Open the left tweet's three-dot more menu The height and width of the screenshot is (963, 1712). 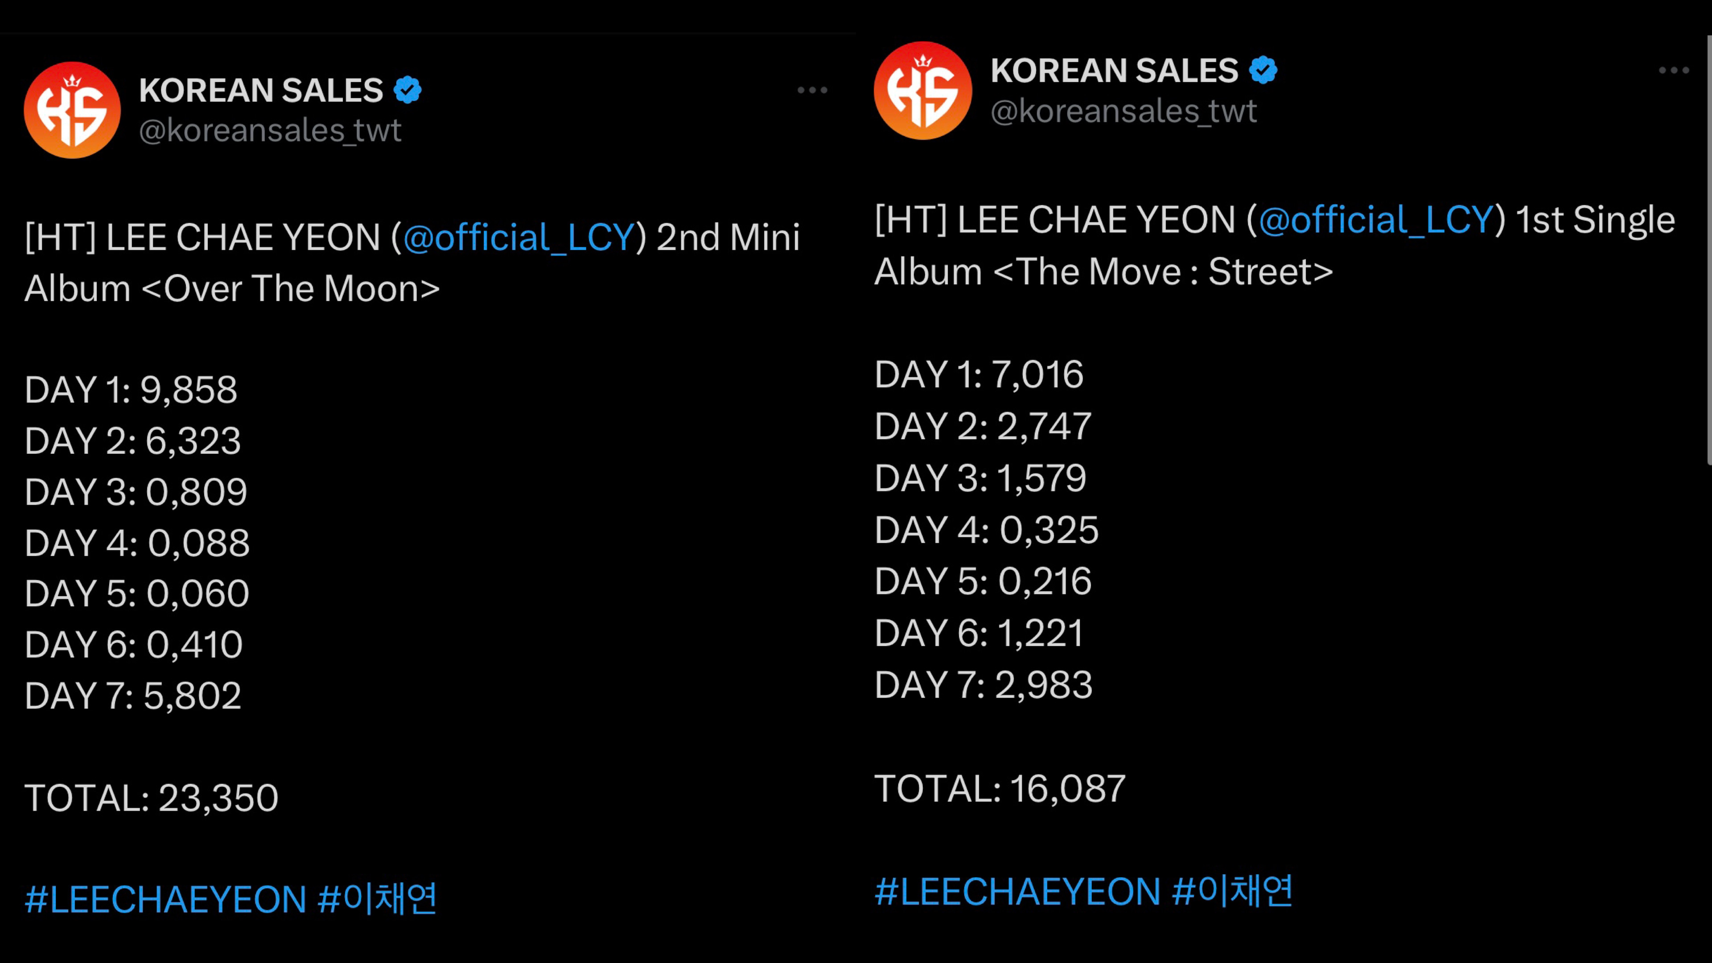point(812,90)
